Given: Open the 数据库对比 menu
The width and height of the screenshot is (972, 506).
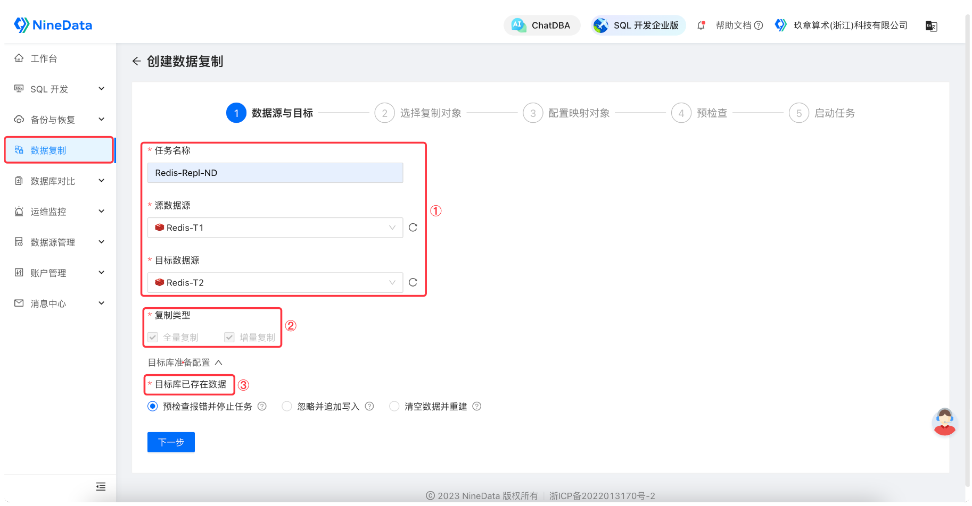Looking at the screenshot, I should (x=60, y=181).
